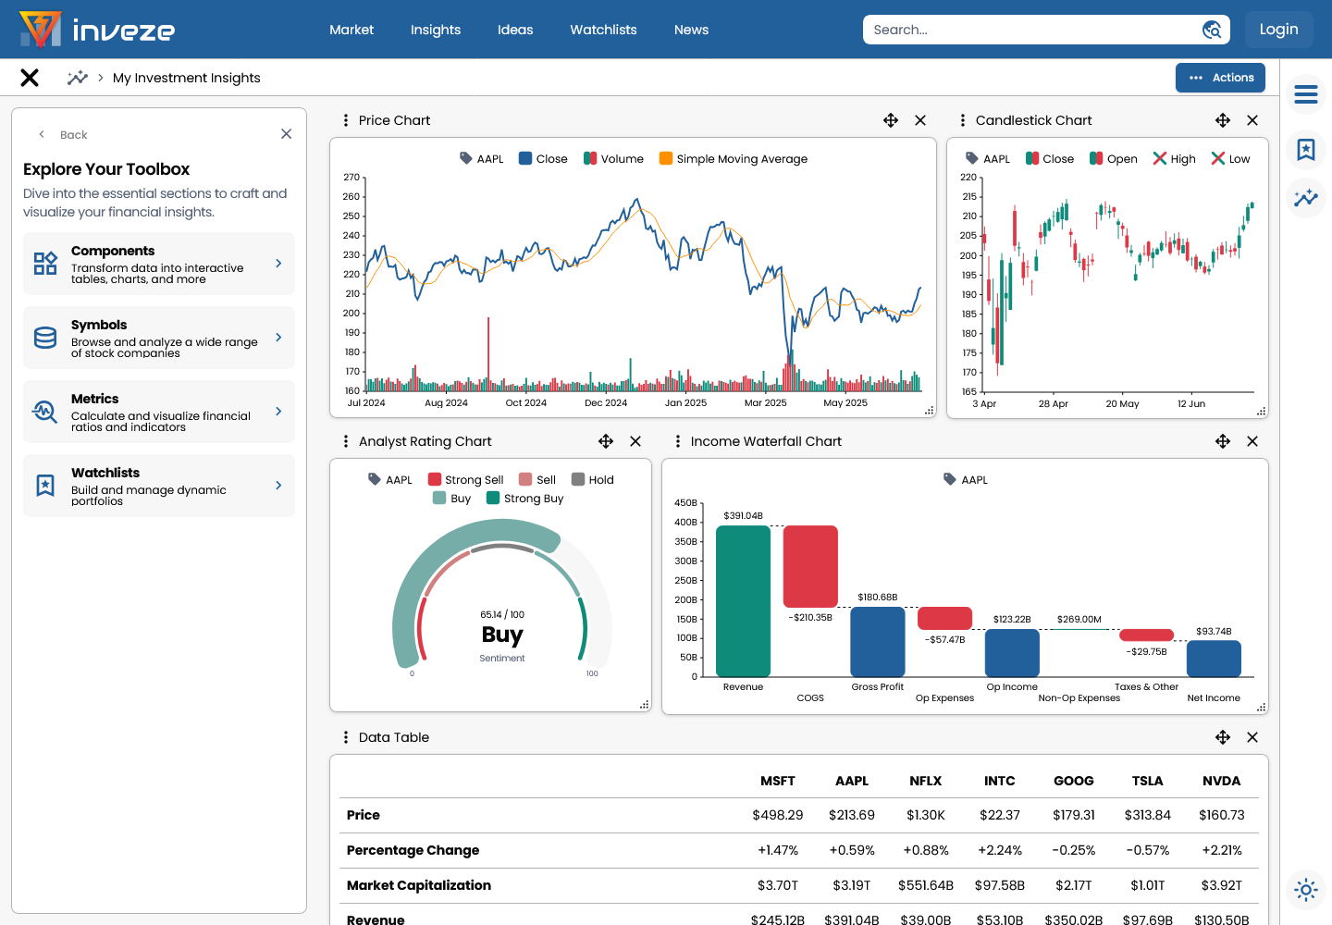Click Income Waterfall Chart move handle
This screenshot has height=925, width=1332.
point(1223,441)
